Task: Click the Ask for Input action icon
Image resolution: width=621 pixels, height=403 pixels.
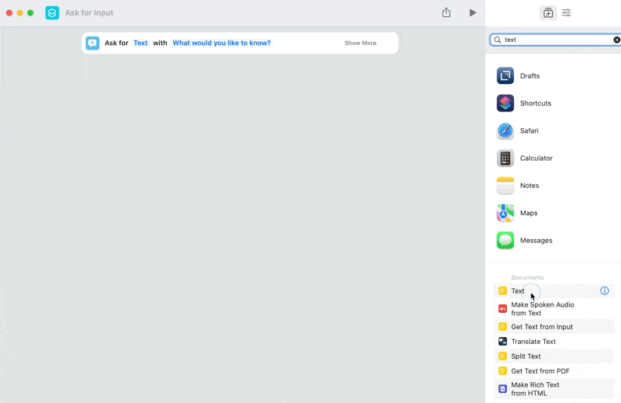Action: click(x=92, y=43)
